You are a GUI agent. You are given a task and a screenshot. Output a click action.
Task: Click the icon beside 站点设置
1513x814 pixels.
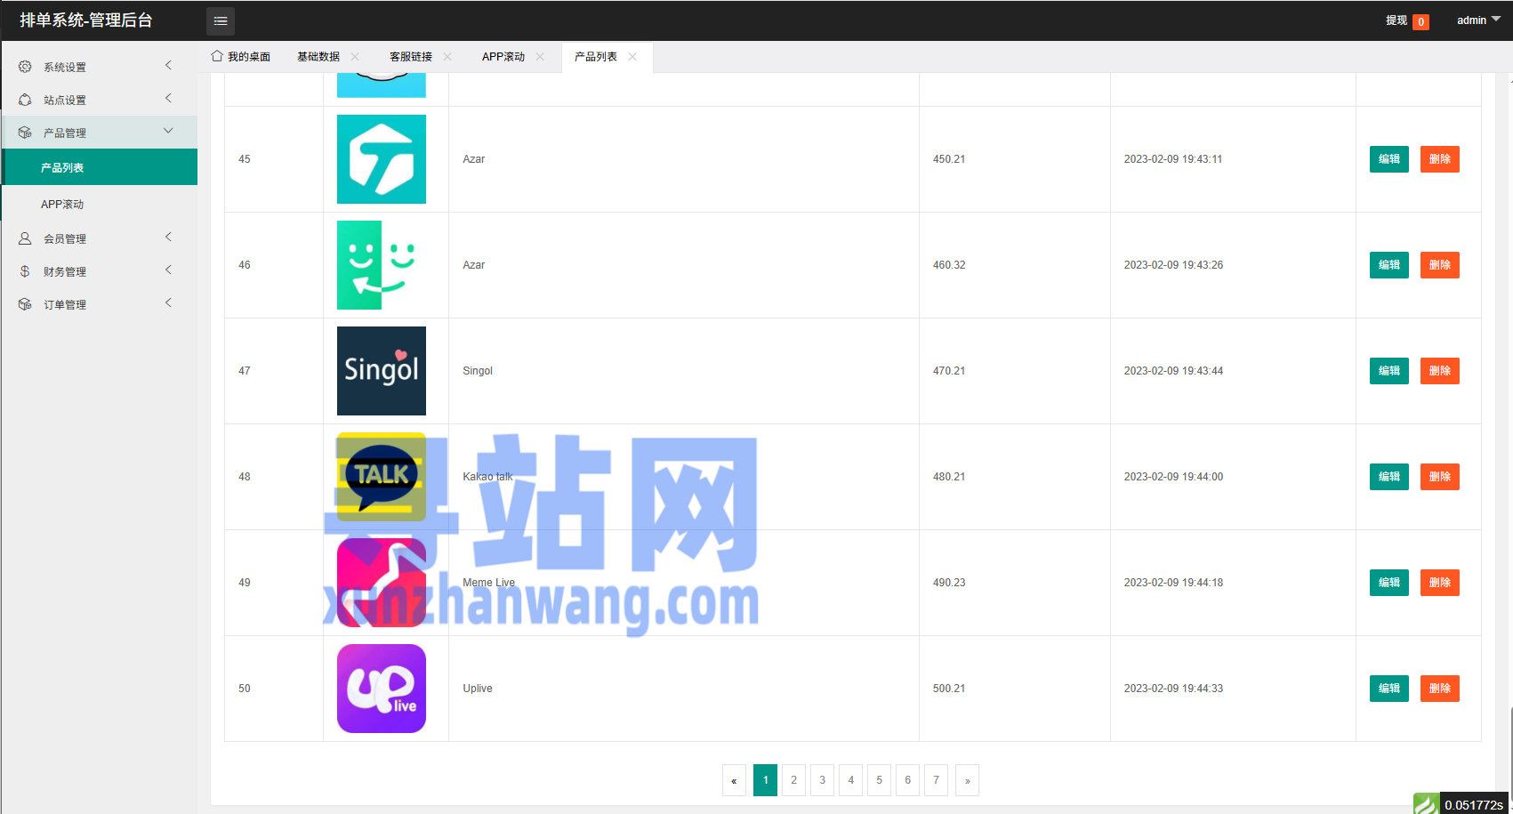tap(25, 100)
